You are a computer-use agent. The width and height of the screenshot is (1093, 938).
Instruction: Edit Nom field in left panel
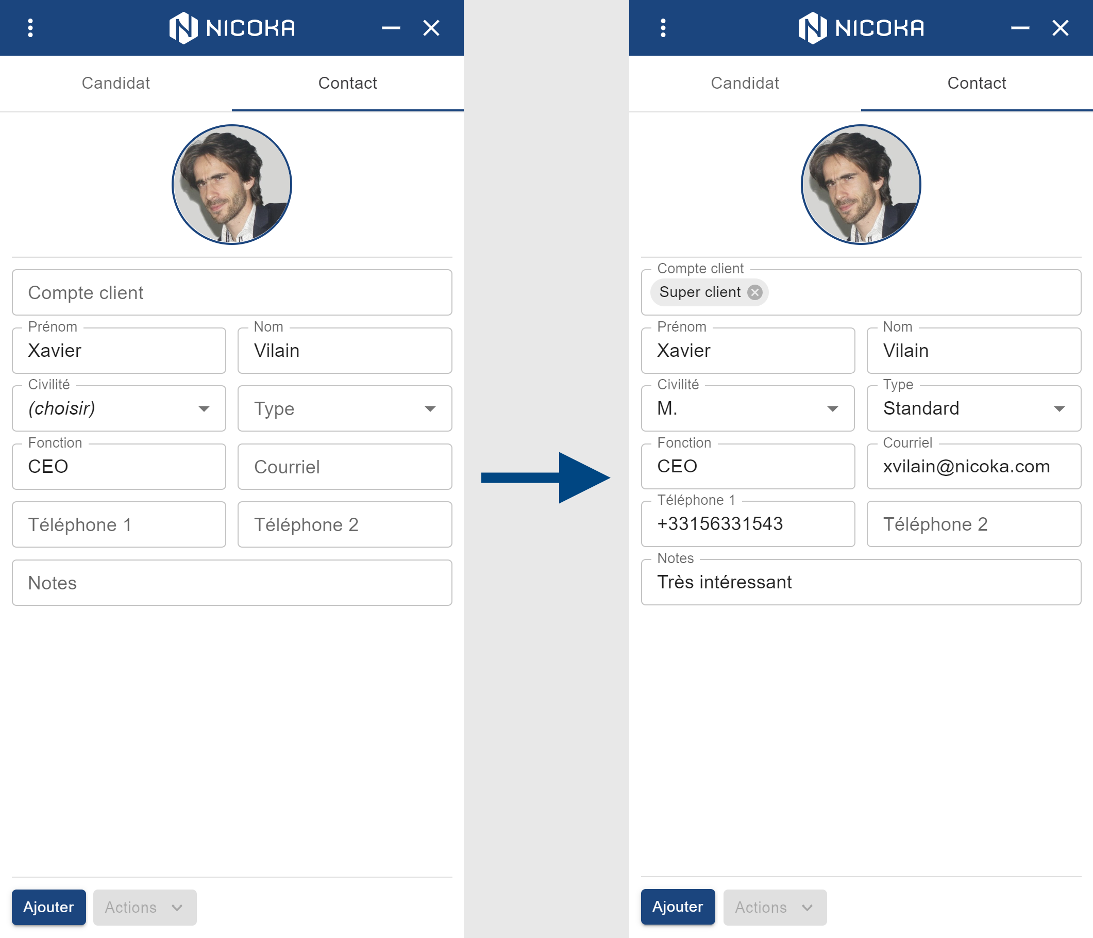click(345, 351)
